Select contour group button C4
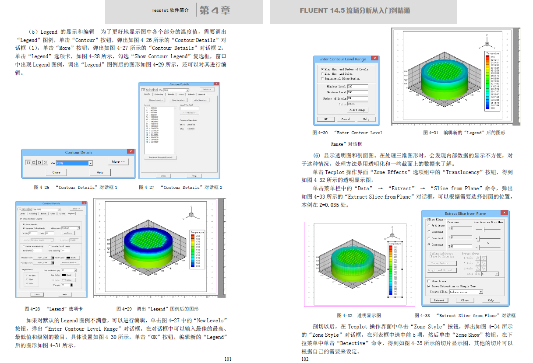 (x=45, y=163)
